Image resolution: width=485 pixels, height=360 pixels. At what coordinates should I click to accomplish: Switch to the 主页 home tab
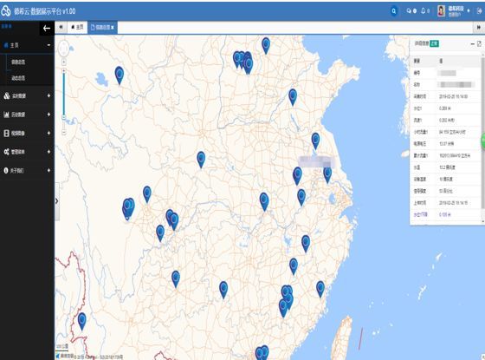tap(77, 27)
